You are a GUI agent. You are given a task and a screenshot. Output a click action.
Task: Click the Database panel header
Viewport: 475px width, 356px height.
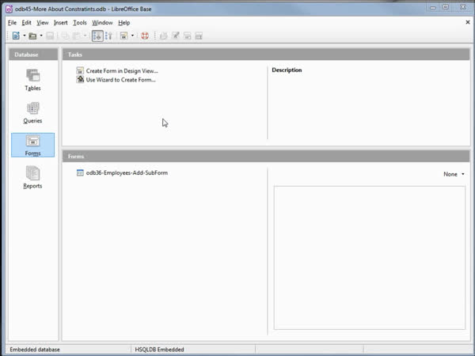(33, 55)
